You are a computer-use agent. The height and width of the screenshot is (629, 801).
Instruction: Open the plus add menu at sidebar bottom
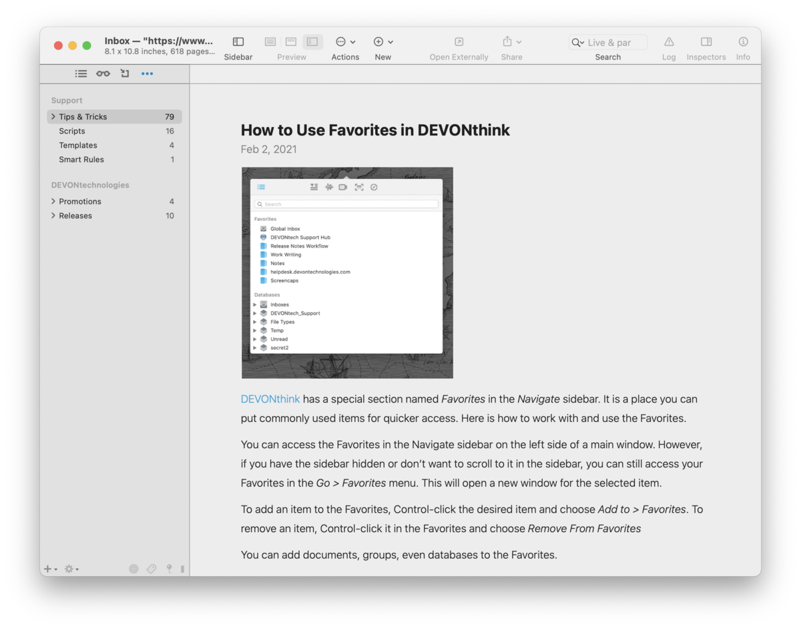51,569
